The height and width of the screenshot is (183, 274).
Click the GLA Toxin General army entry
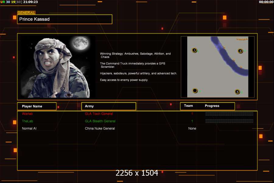pyautogui.click(x=99, y=114)
